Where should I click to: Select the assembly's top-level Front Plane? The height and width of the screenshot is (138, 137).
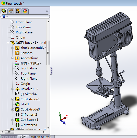(24, 22)
